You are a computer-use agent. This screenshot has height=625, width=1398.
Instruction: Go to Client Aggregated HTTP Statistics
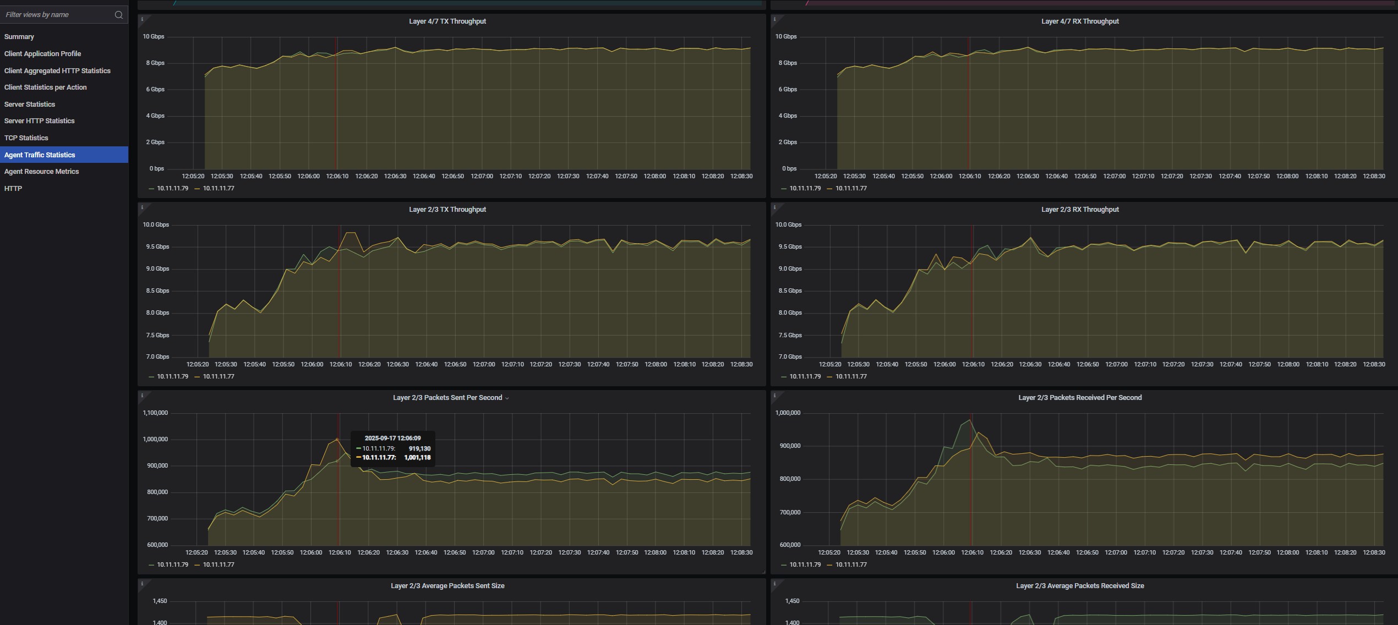(57, 71)
